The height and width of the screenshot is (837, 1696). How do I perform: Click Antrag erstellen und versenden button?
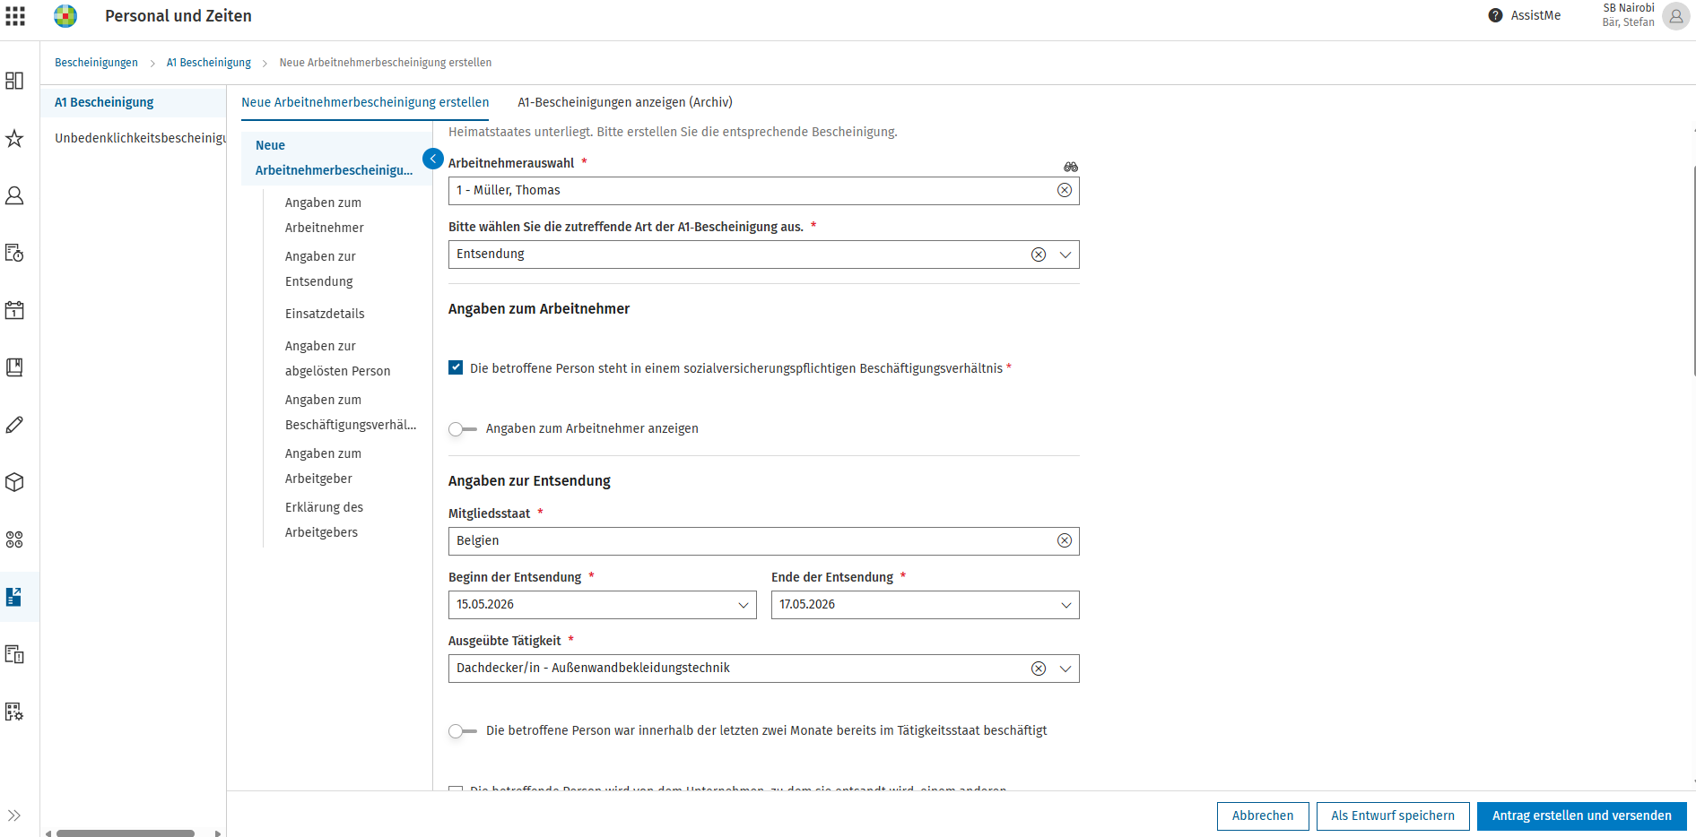coord(1582,816)
